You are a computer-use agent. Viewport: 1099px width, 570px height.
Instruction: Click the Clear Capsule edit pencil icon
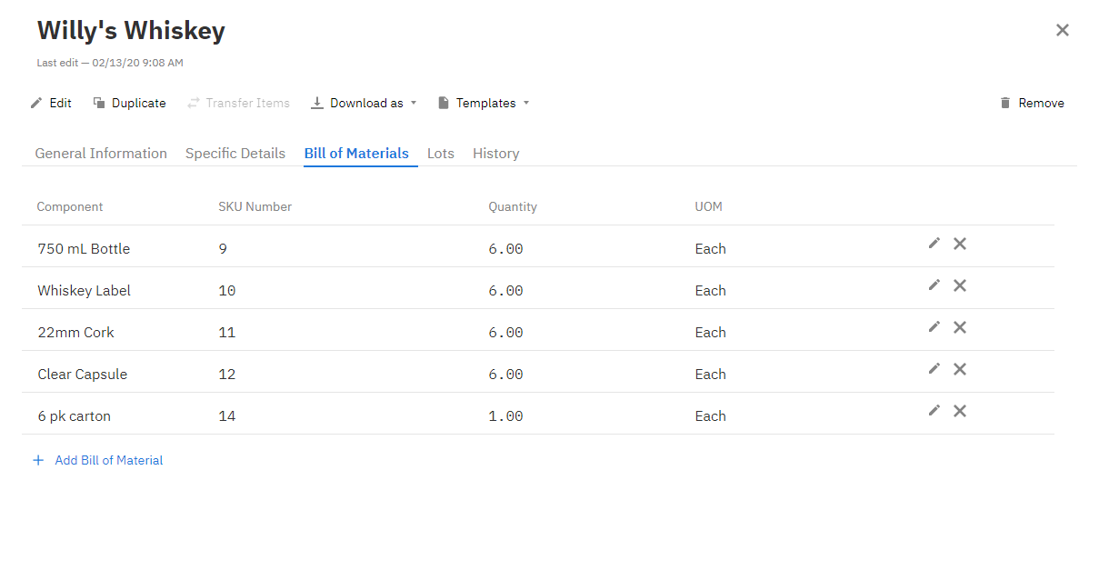934,369
